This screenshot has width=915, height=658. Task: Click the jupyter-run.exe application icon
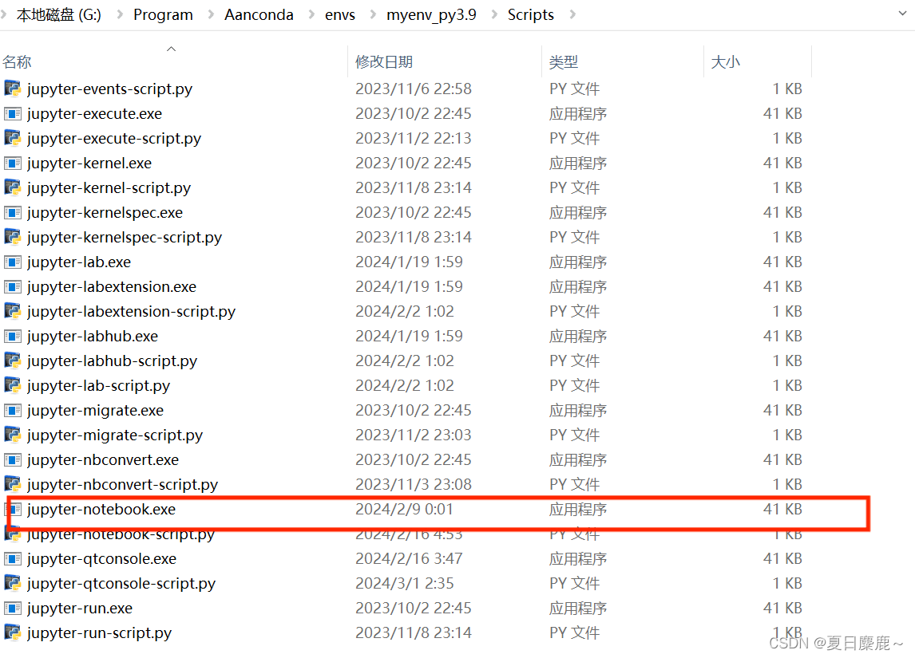point(13,608)
